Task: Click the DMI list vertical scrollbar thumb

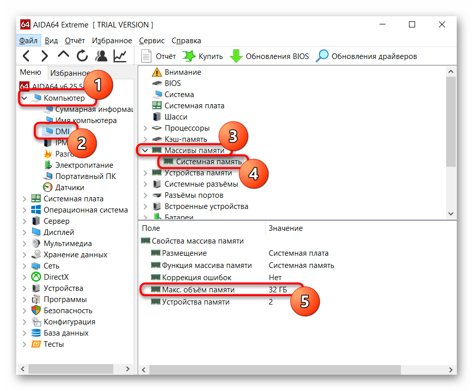Action: pos(451,122)
